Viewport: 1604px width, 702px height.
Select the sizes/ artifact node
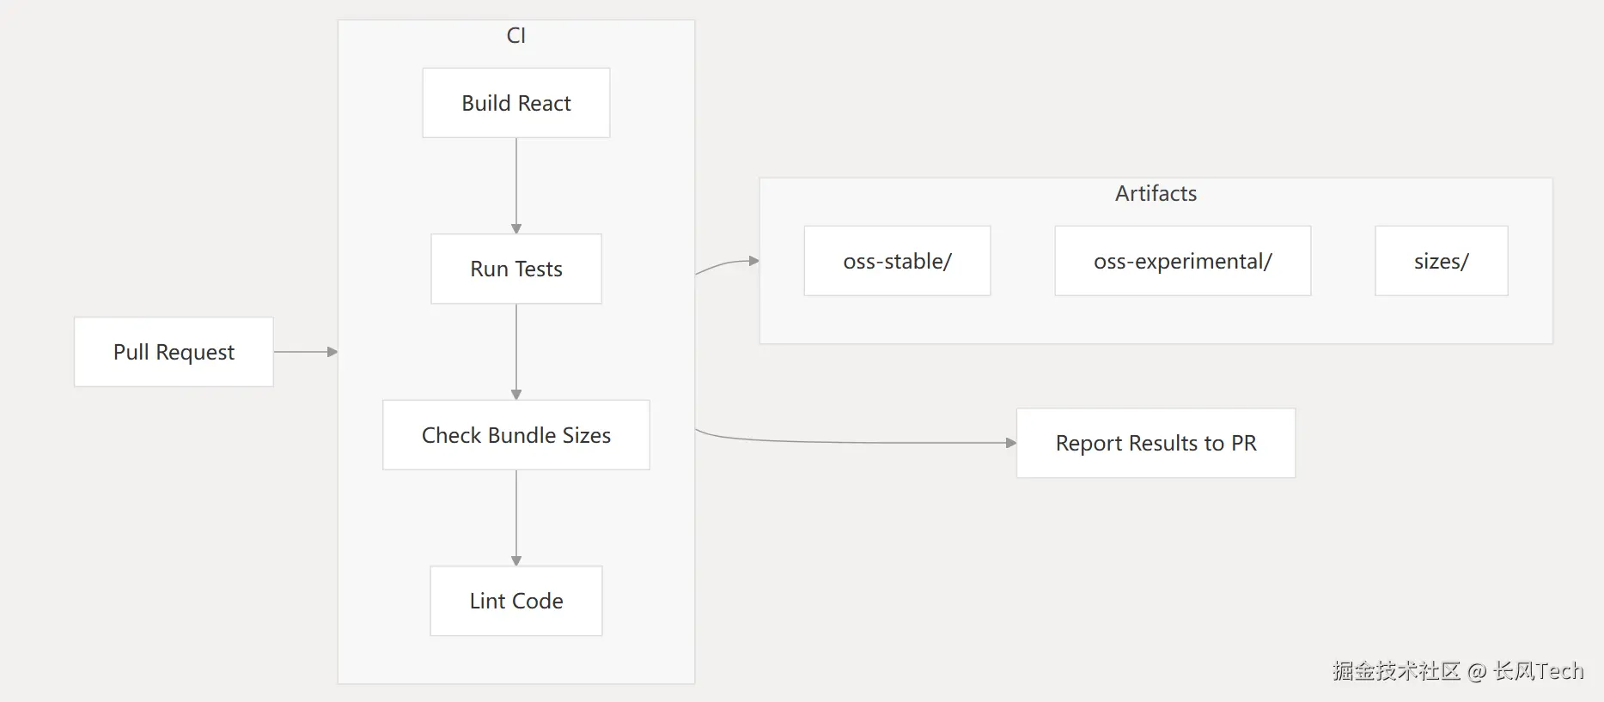[x=1441, y=261]
